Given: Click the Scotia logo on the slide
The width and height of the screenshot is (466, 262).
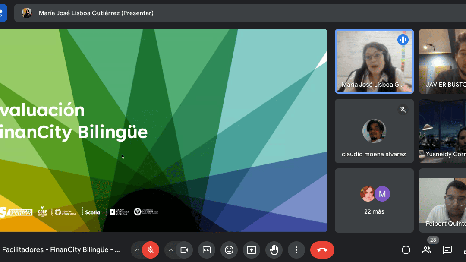Looking at the screenshot, I should (92, 212).
